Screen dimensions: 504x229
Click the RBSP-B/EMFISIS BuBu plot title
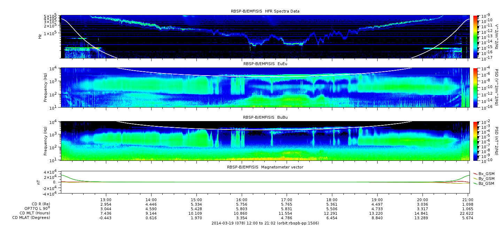point(265,118)
